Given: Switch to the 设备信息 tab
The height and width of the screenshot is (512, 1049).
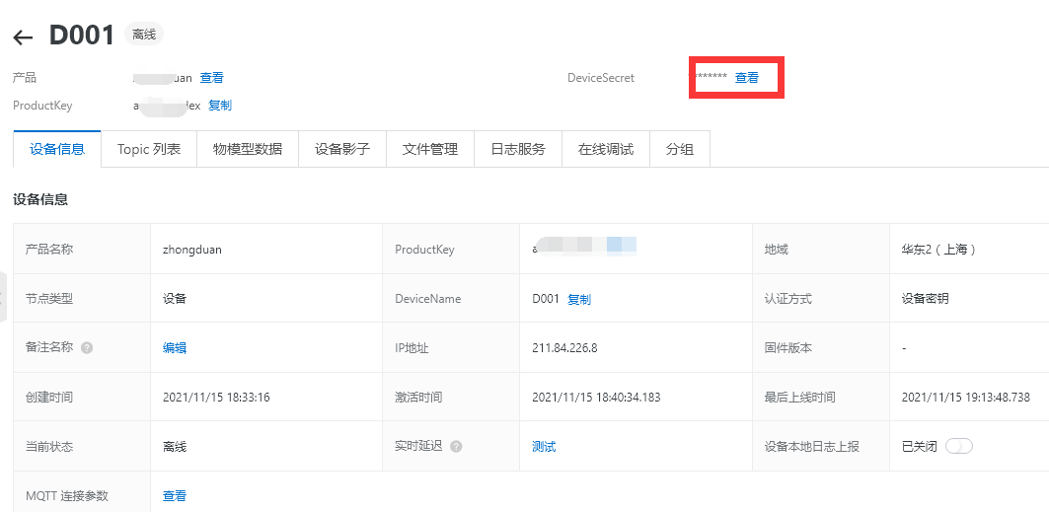Looking at the screenshot, I should 57,149.
